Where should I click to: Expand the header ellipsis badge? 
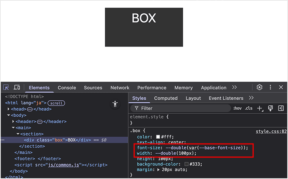(x=40, y=122)
